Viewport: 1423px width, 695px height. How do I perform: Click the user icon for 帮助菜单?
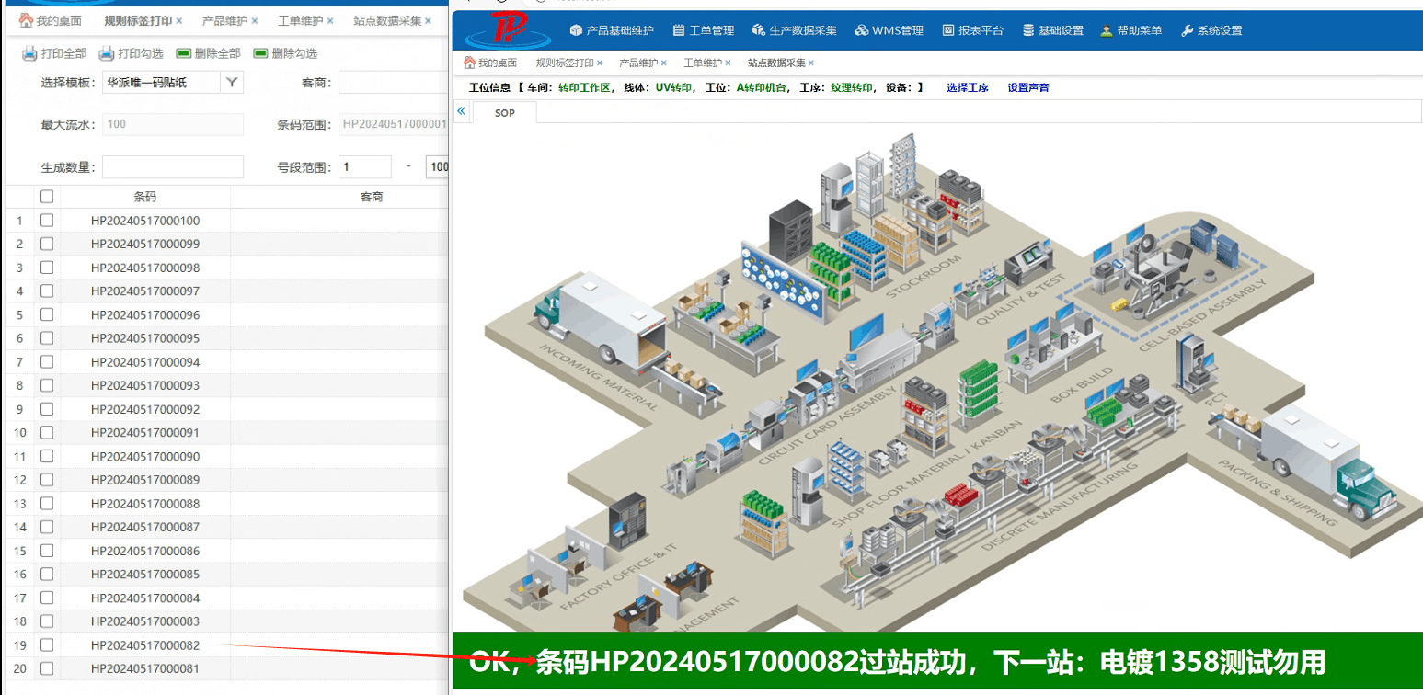click(1106, 30)
